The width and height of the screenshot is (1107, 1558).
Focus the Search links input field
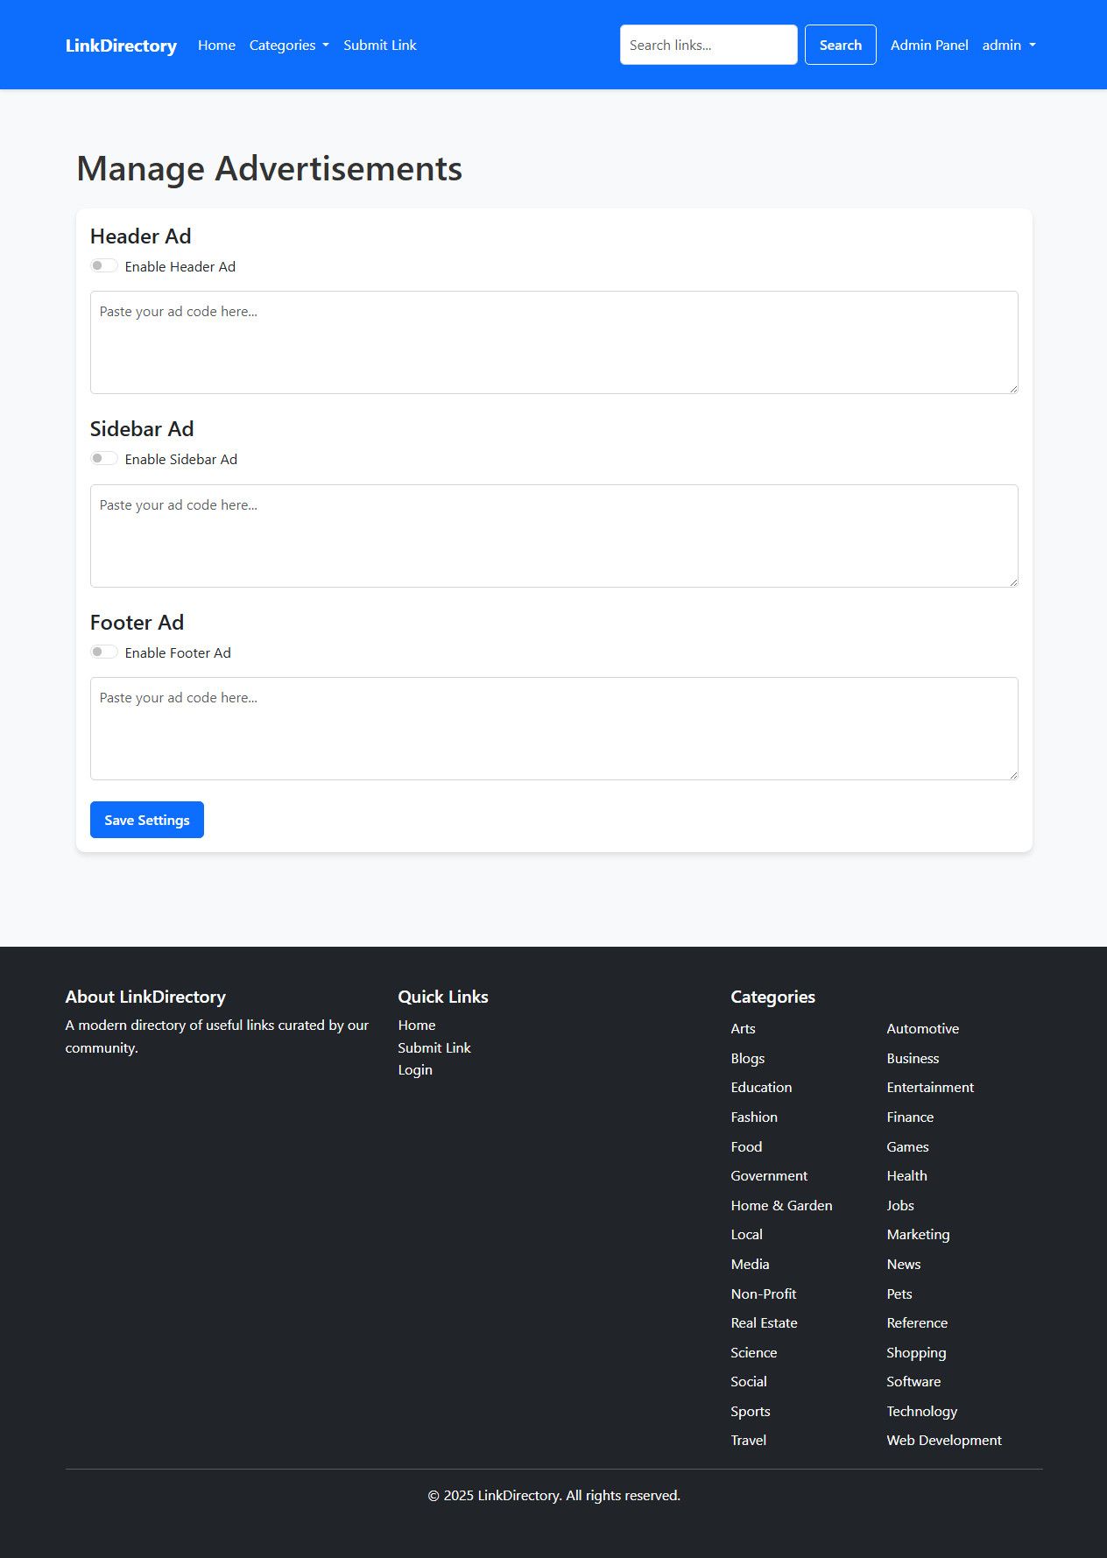tap(709, 46)
